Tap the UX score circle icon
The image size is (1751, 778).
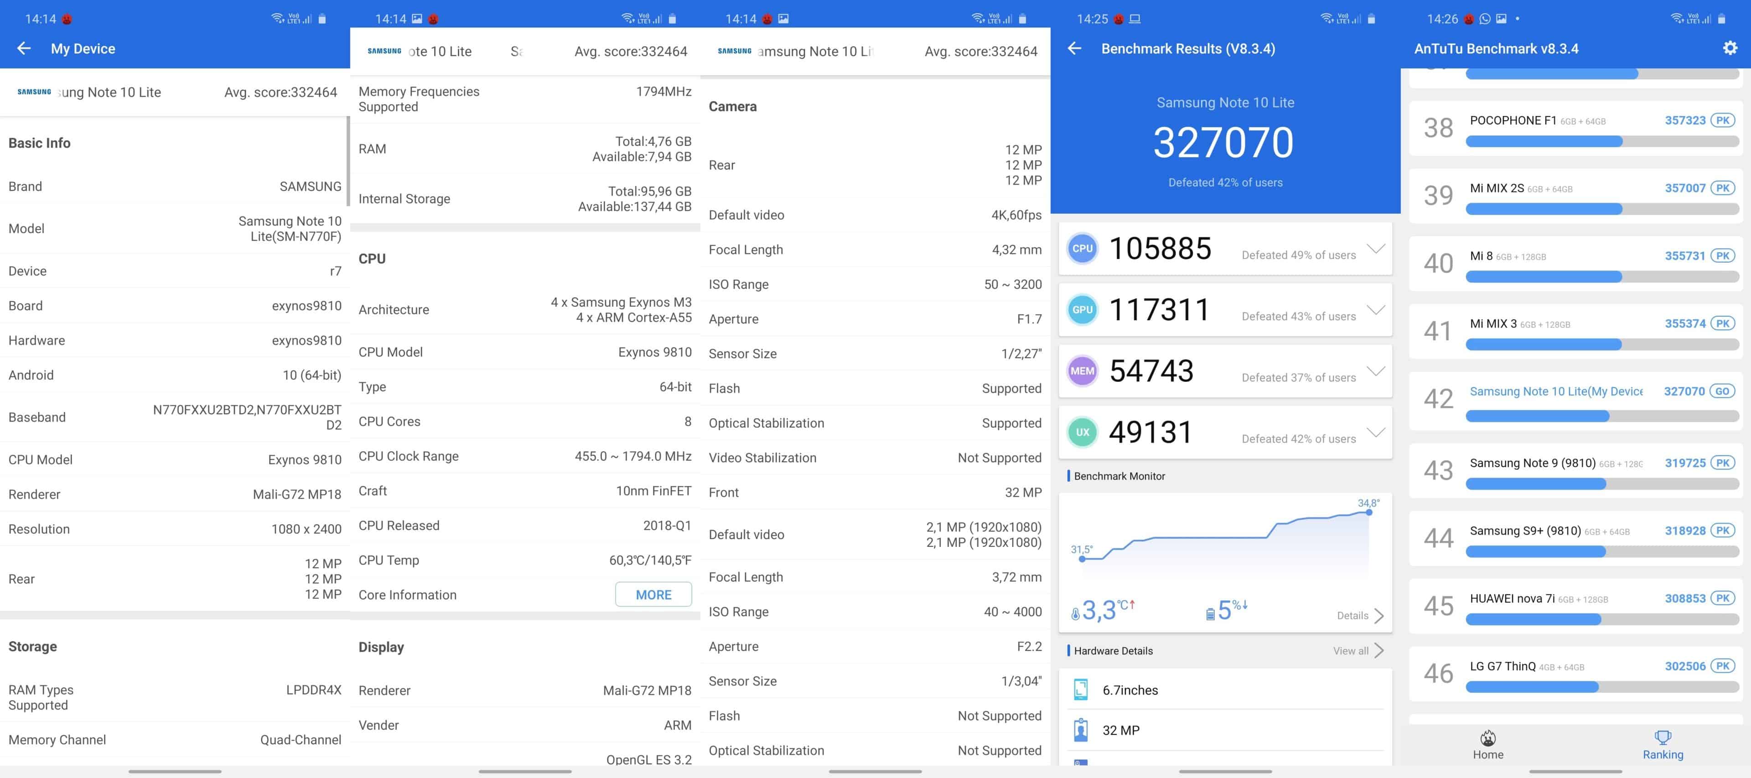click(1082, 432)
